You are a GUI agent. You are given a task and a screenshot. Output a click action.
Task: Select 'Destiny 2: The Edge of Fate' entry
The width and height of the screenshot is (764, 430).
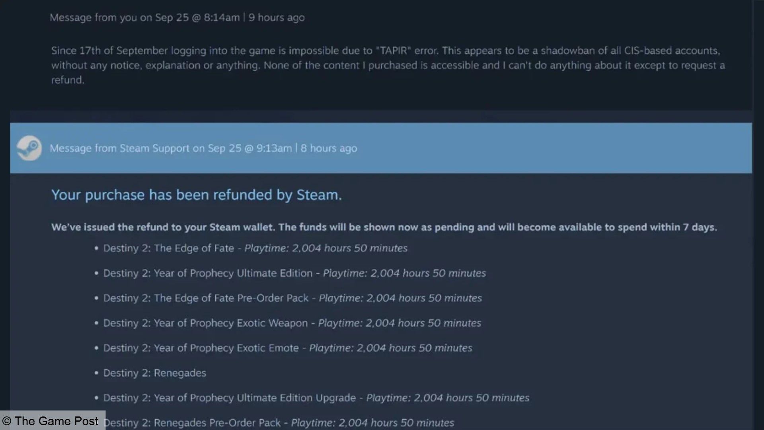pyautogui.click(x=168, y=248)
